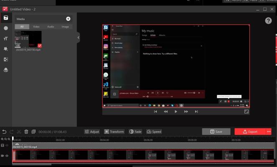
Task: Open the Media library sidebar icon
Action: tap(6, 18)
